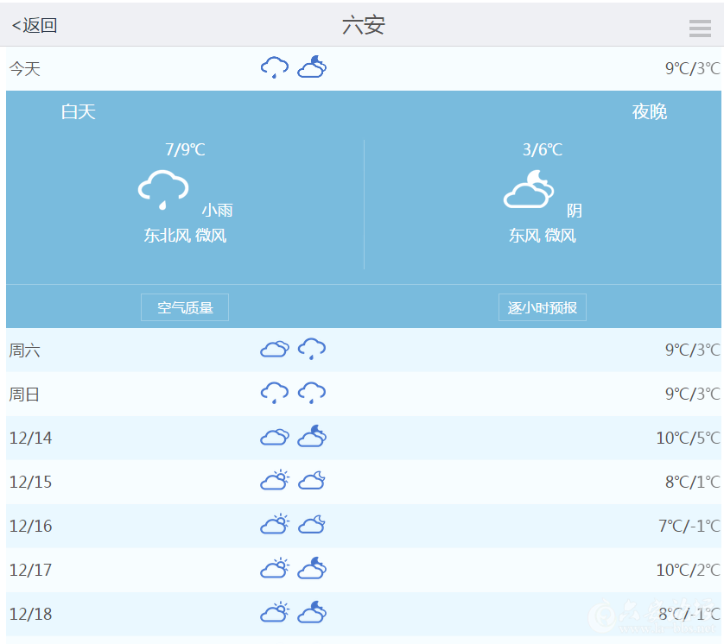Click the rain icon on the 周六 row
Viewport: 724px width, 644px height.
pos(311,349)
